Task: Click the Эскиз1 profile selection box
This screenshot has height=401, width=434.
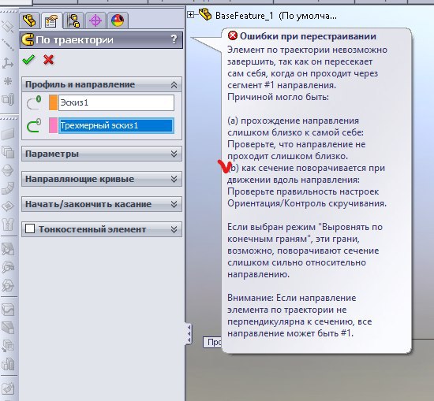Action: coord(116,102)
